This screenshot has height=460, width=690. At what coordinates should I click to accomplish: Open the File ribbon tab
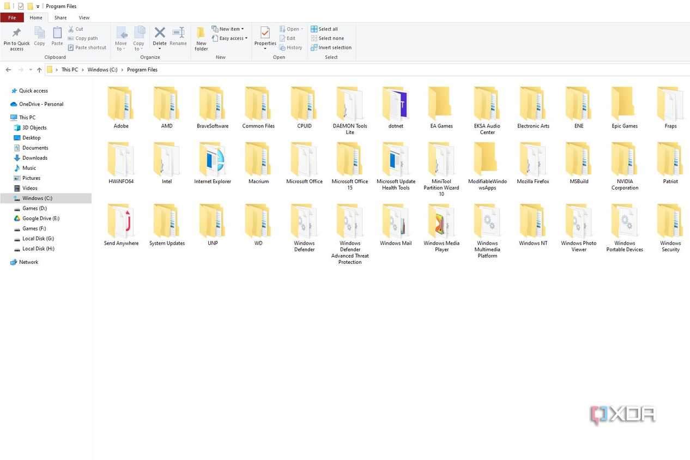click(x=12, y=17)
